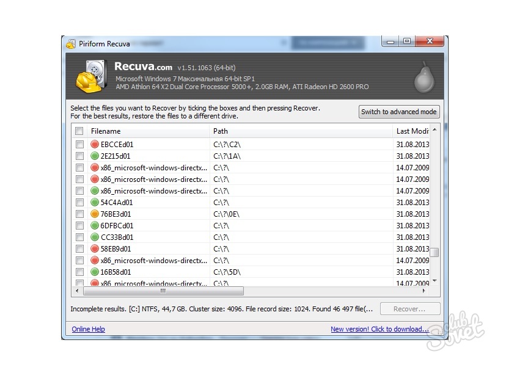Viewport: 506px width, 373px height.
Task: Click the vertical scrollbar down arrow
Action: (435, 280)
